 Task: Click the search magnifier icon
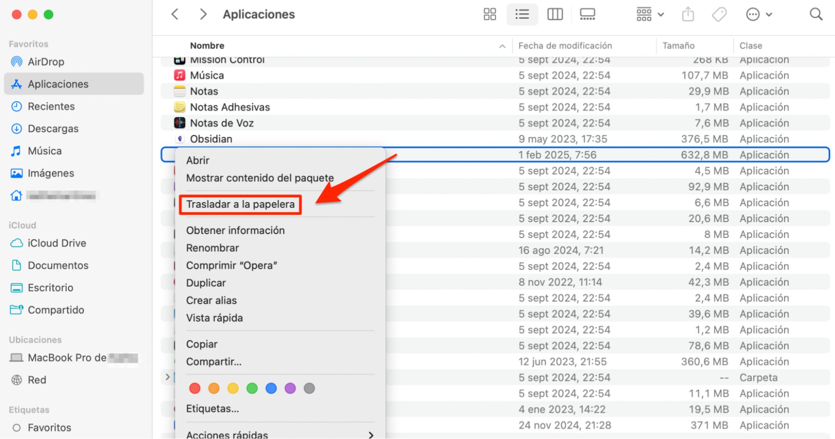click(x=816, y=14)
